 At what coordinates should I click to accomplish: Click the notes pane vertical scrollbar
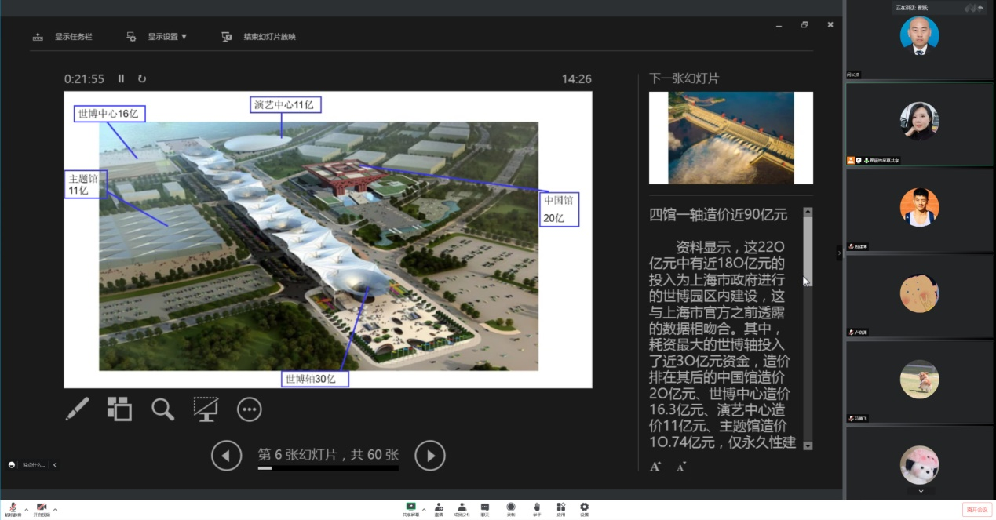pos(808,251)
